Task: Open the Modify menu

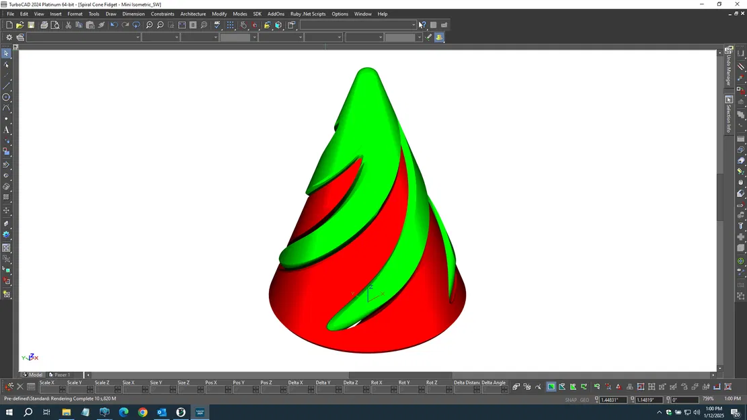Action: click(x=219, y=14)
